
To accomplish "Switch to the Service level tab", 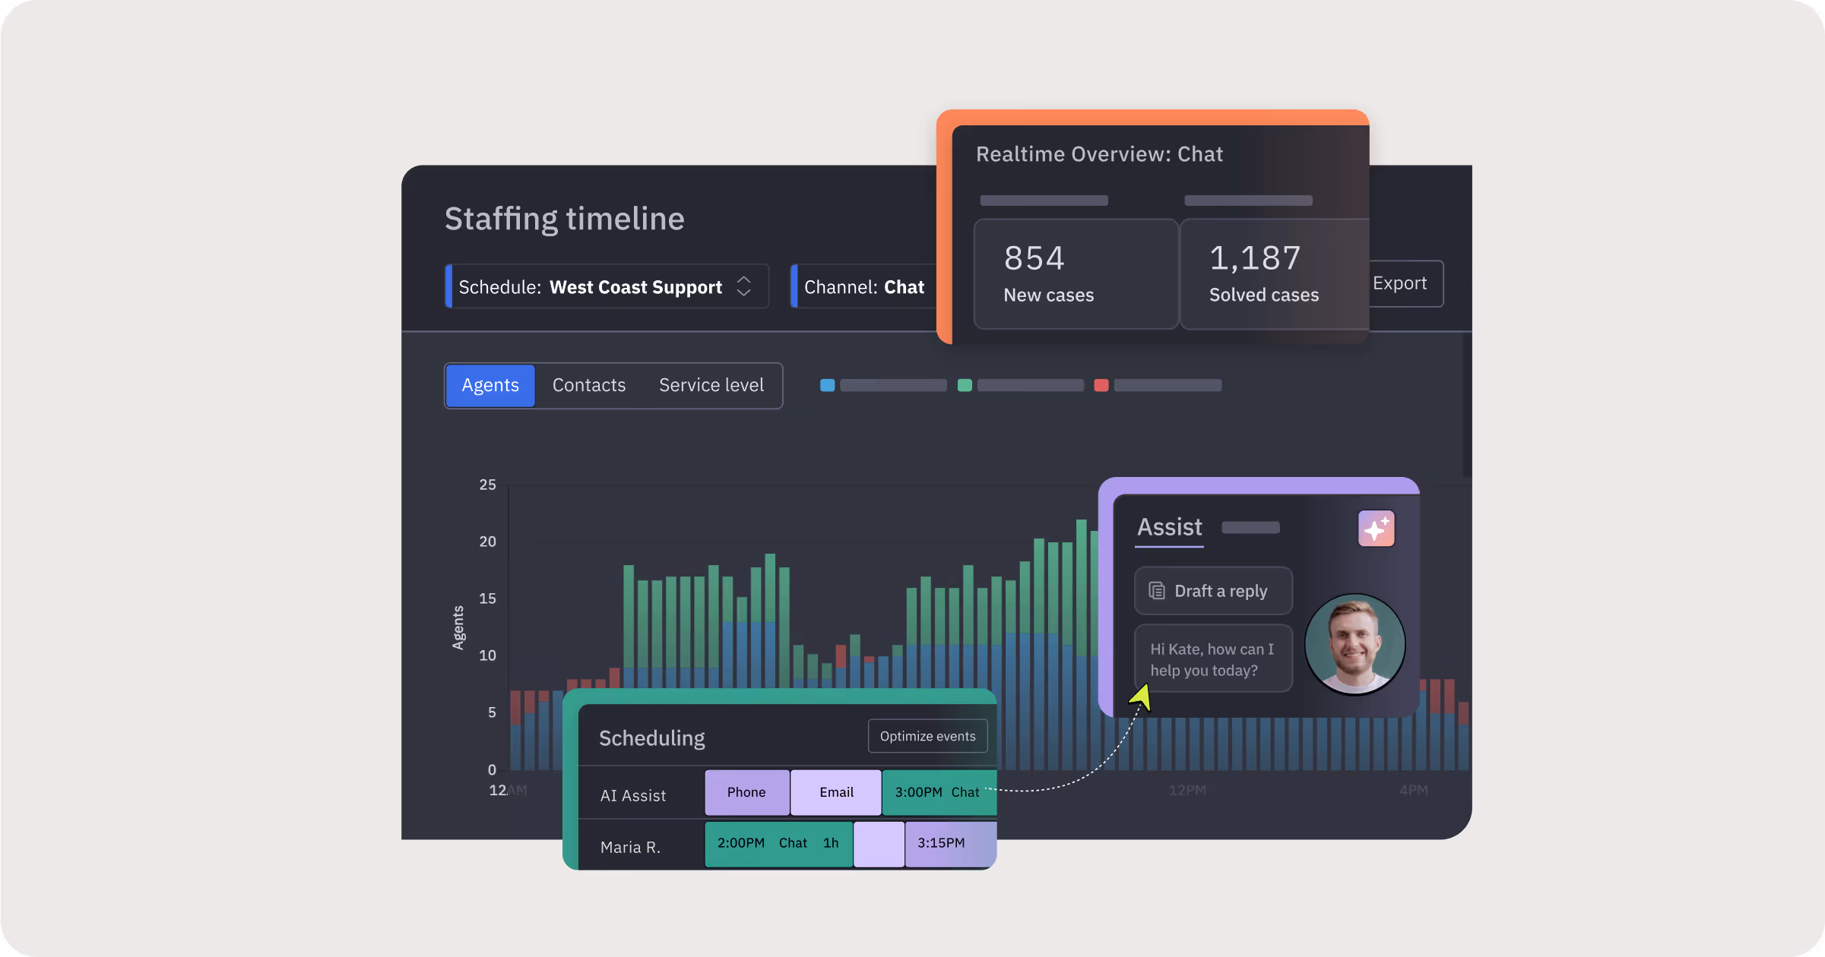I will (711, 385).
